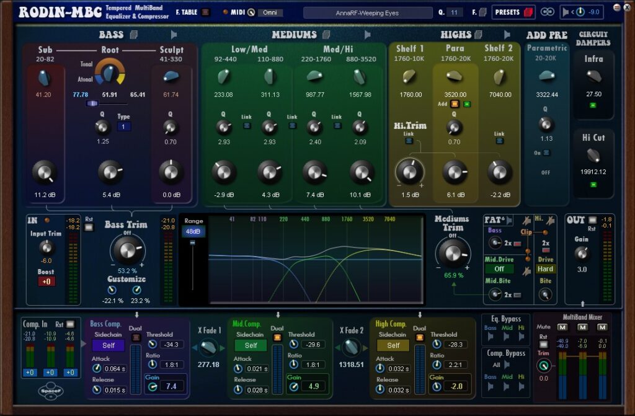This screenshot has width=635, height=416.
Task: Toggle Dual mode on the Bass Comp.
Action: tap(135, 337)
